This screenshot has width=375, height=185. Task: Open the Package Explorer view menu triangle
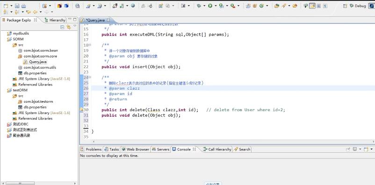(75, 26)
